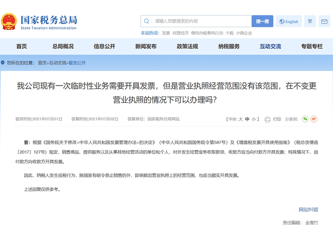Screen dimensions: 333x227
Task: Share via the Weibo icon
Action: (314, 119)
